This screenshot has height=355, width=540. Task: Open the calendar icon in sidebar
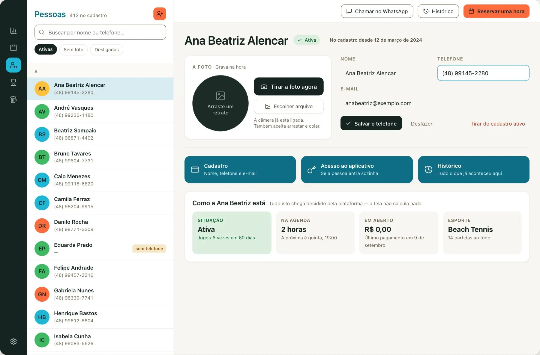click(x=13, y=48)
